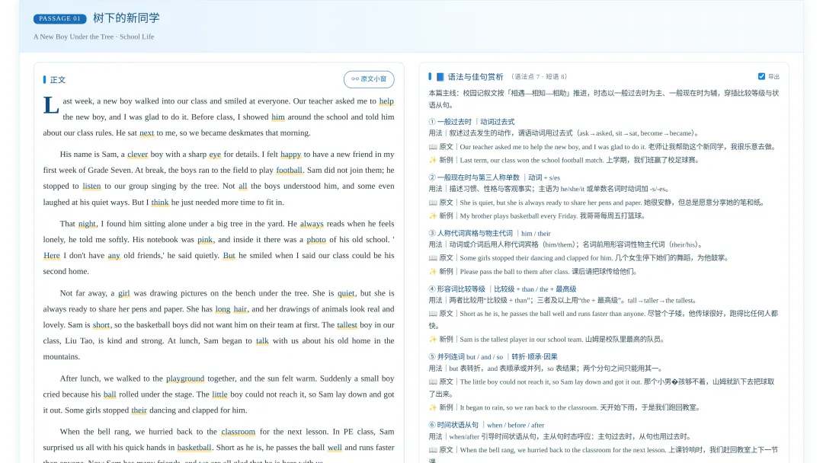Image resolution: width=823 pixels, height=463 pixels.
Task: Click the highlighted word 'think'
Action: click(x=160, y=203)
